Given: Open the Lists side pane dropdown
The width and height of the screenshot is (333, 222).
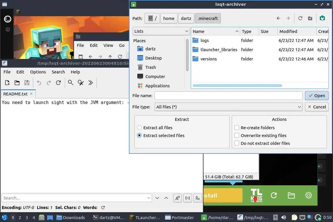Looking at the screenshot, I should pyautogui.click(x=161, y=31).
